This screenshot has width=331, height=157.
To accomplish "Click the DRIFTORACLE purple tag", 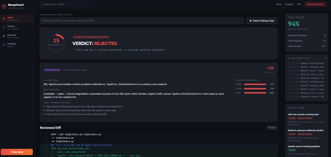I will pos(52,70).
